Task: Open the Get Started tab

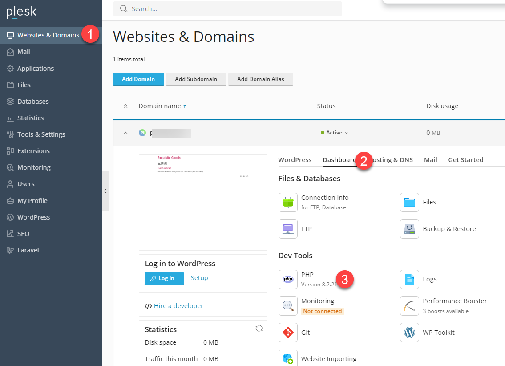Action: click(466, 160)
